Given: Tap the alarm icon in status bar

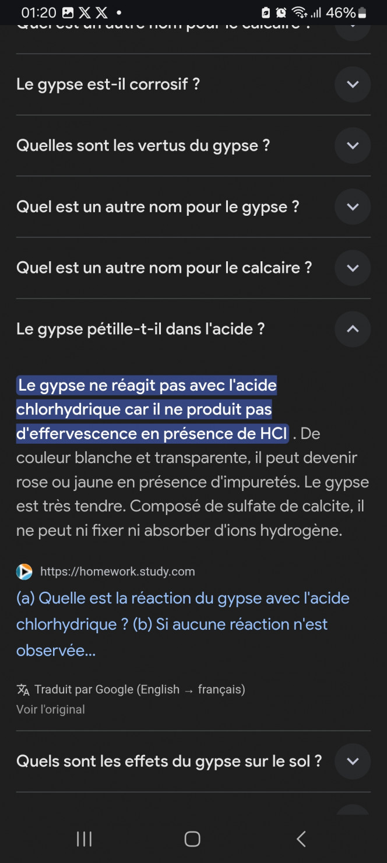Looking at the screenshot, I should [281, 12].
